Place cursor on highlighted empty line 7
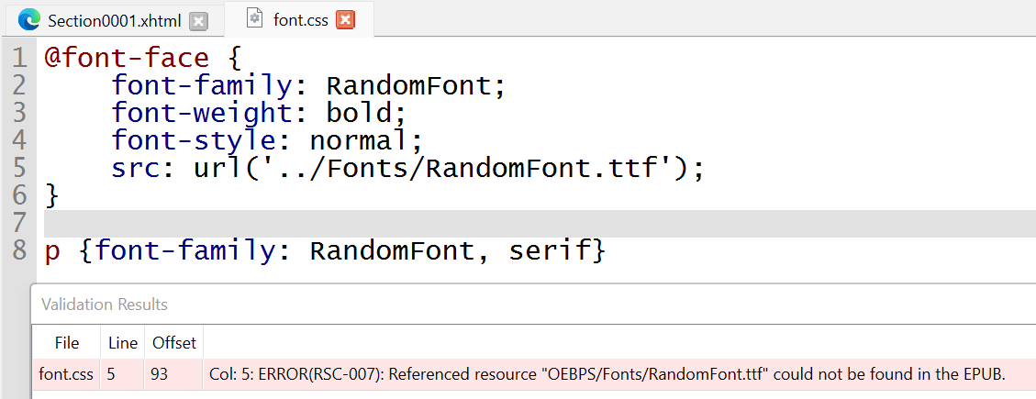The image size is (1036, 399). (x=367, y=224)
